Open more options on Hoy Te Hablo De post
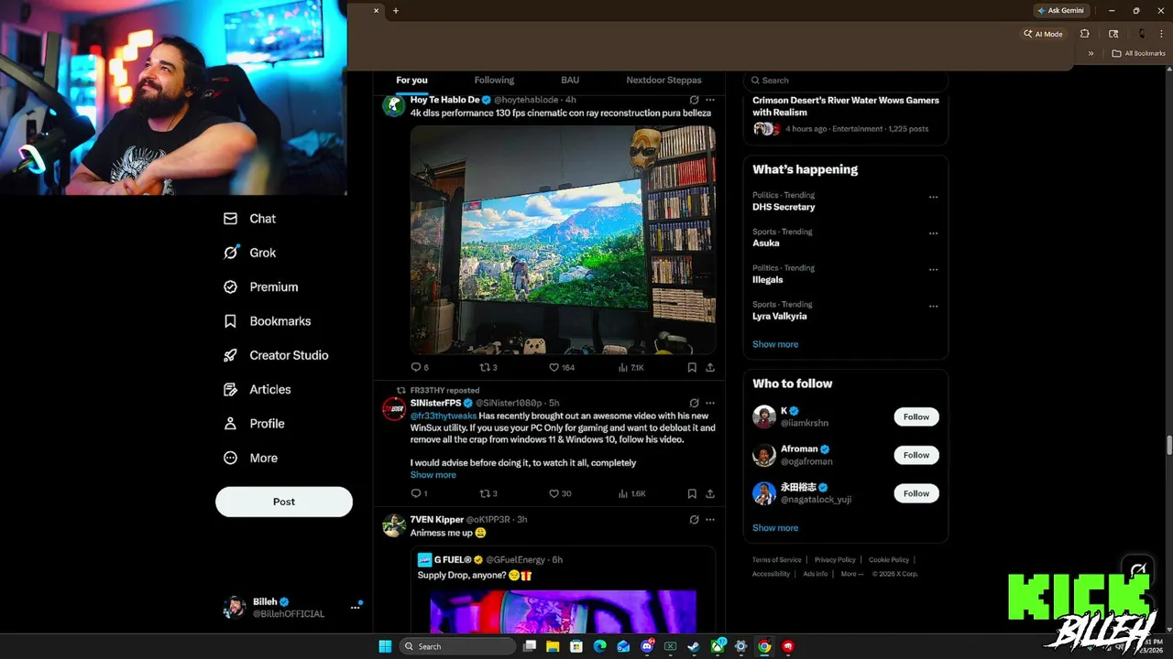 tap(709, 100)
